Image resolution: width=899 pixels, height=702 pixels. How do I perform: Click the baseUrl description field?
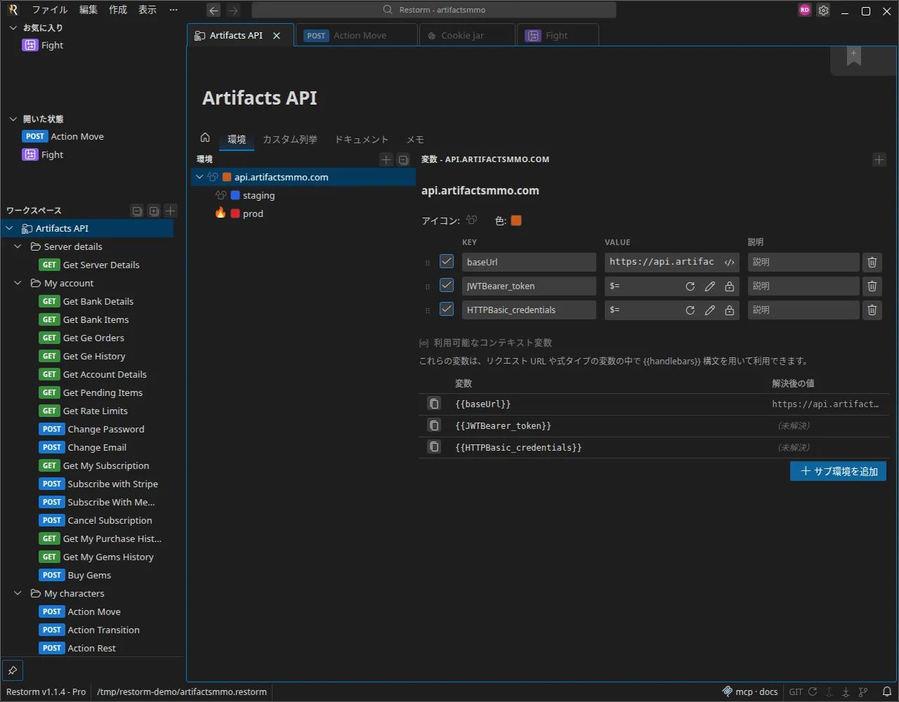coord(803,262)
